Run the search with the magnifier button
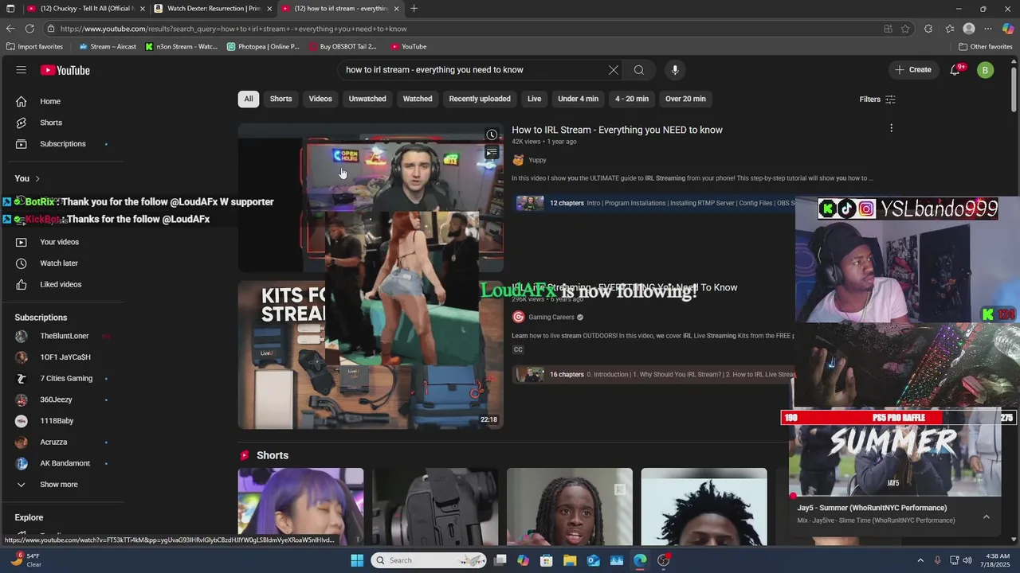This screenshot has width=1020, height=573. [x=639, y=70]
